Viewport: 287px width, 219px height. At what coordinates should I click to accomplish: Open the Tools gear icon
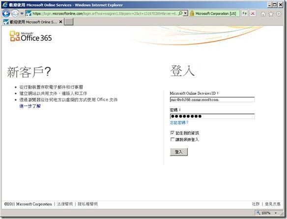coord(279,14)
